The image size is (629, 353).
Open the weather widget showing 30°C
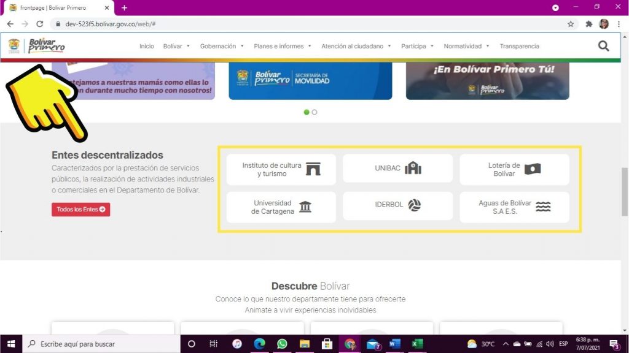click(481, 344)
